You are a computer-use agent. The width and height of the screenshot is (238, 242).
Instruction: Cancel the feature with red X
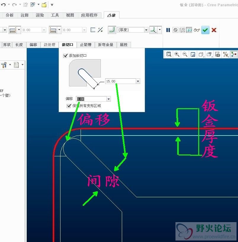tap(214, 30)
